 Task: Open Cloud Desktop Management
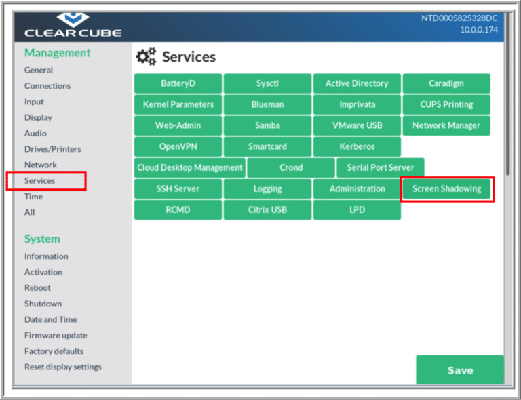pyautogui.click(x=190, y=167)
